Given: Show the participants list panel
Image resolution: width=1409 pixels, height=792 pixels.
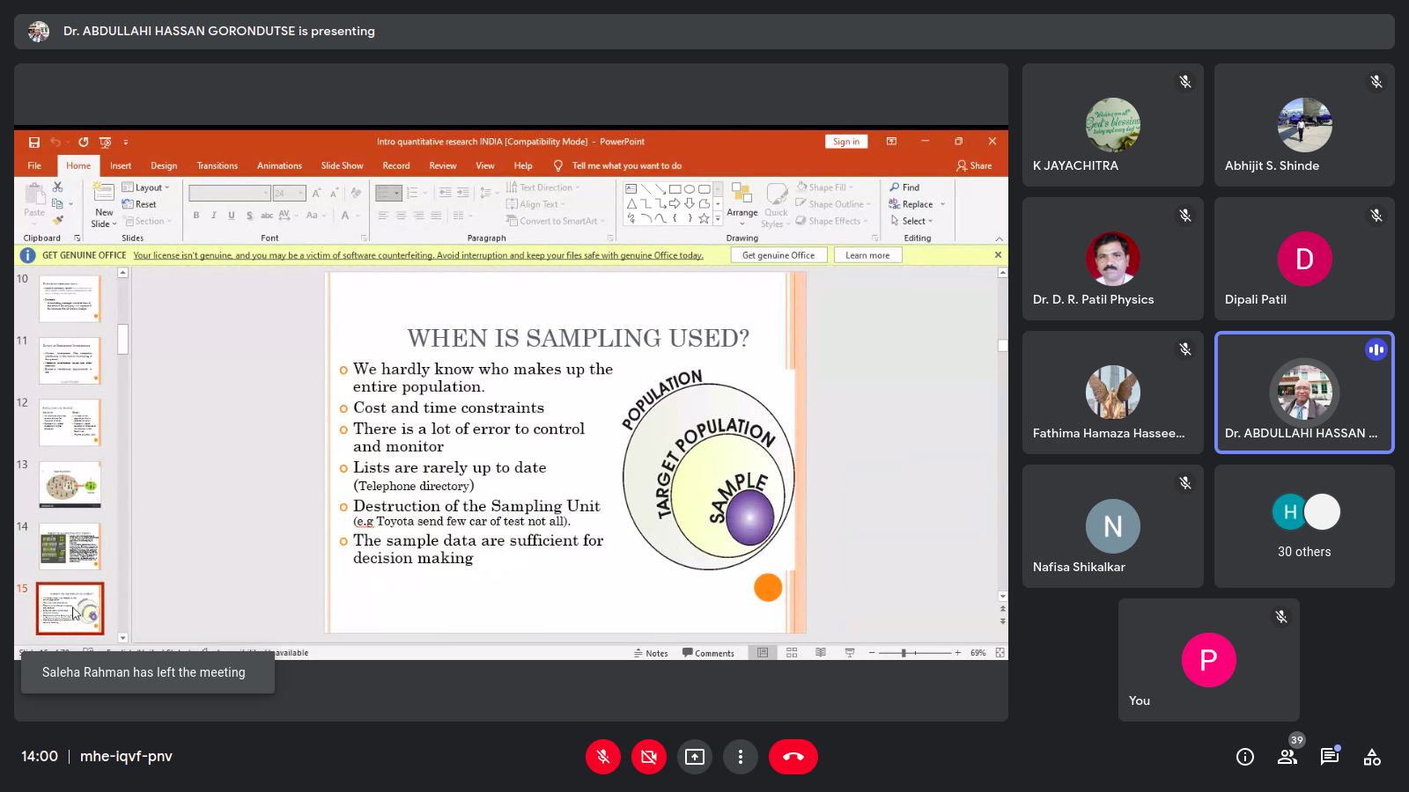Looking at the screenshot, I should tap(1287, 757).
